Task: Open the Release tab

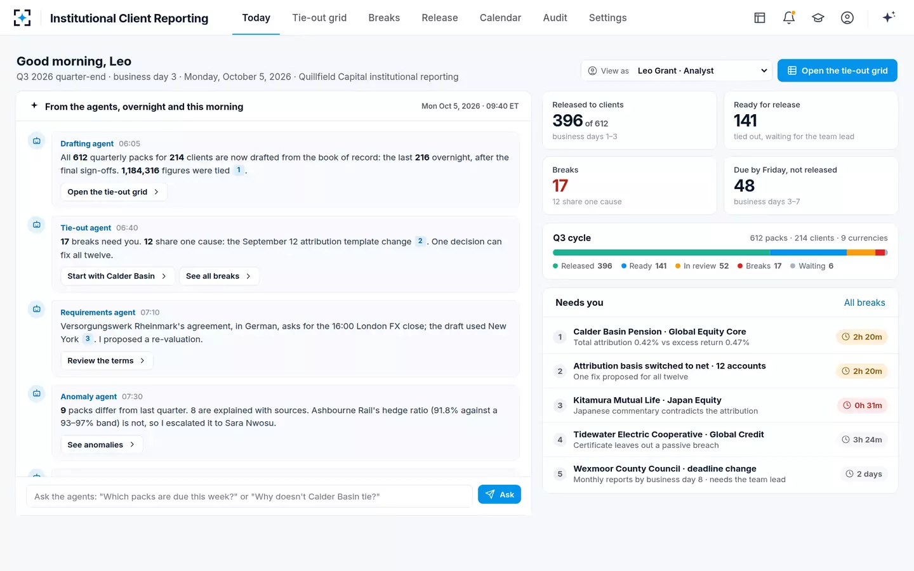Action: click(440, 18)
